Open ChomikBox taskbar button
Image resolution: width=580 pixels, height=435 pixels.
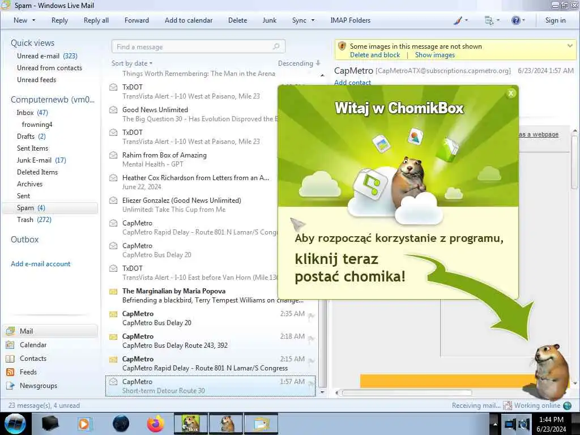(190, 424)
